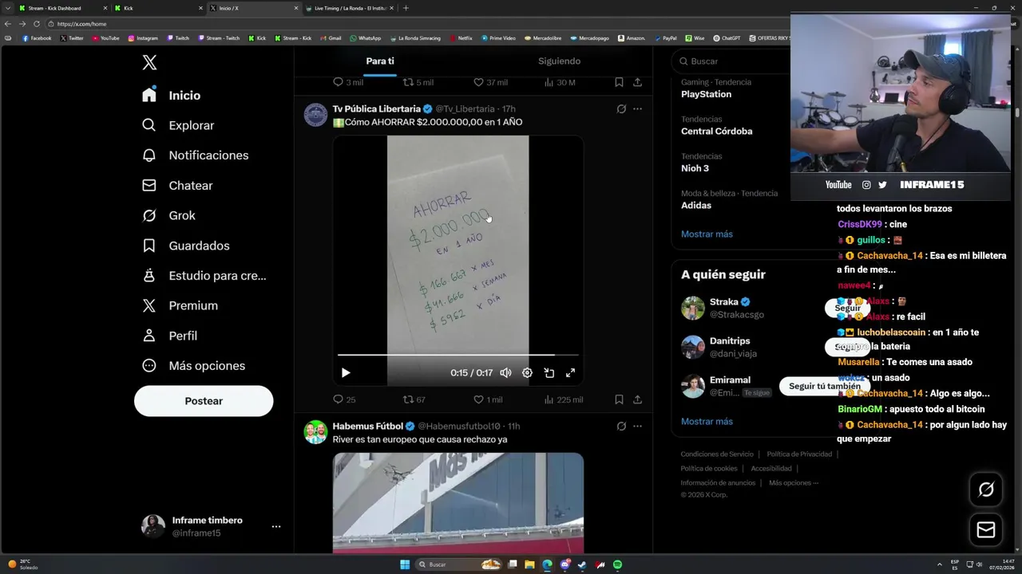
Task: Open Grok explain on Tv Pública Libertaria post
Action: pyautogui.click(x=621, y=109)
